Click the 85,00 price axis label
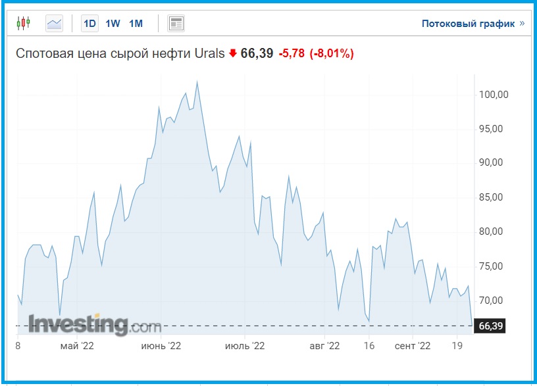This screenshot has width=537, height=386. point(491,197)
